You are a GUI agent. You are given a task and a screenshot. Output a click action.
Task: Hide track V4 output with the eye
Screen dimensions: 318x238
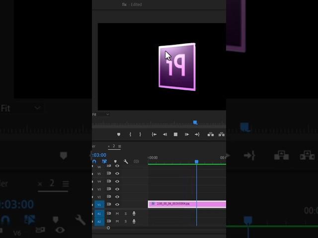pos(117,181)
